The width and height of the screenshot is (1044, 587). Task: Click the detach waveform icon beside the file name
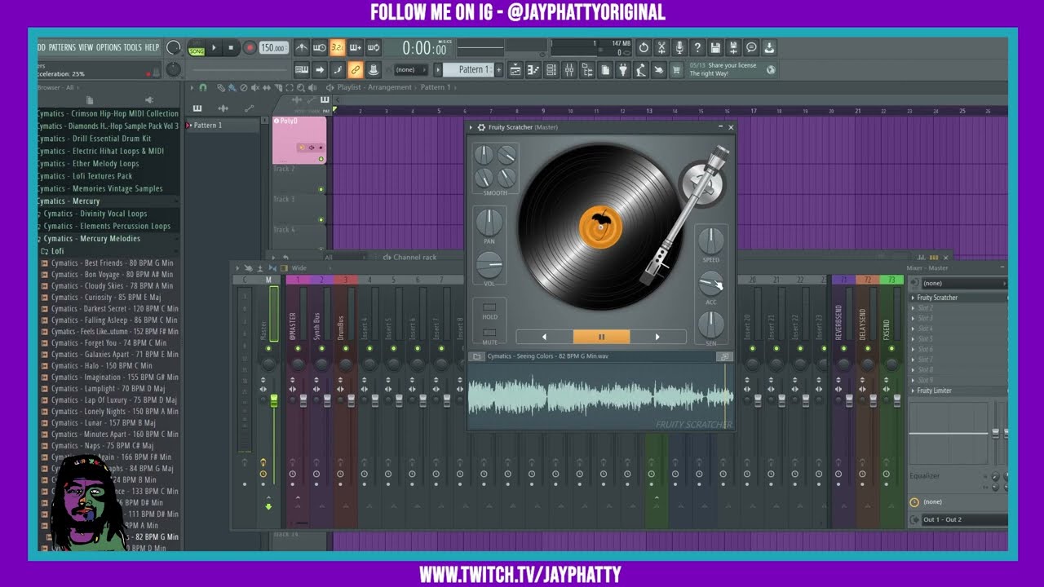point(724,356)
